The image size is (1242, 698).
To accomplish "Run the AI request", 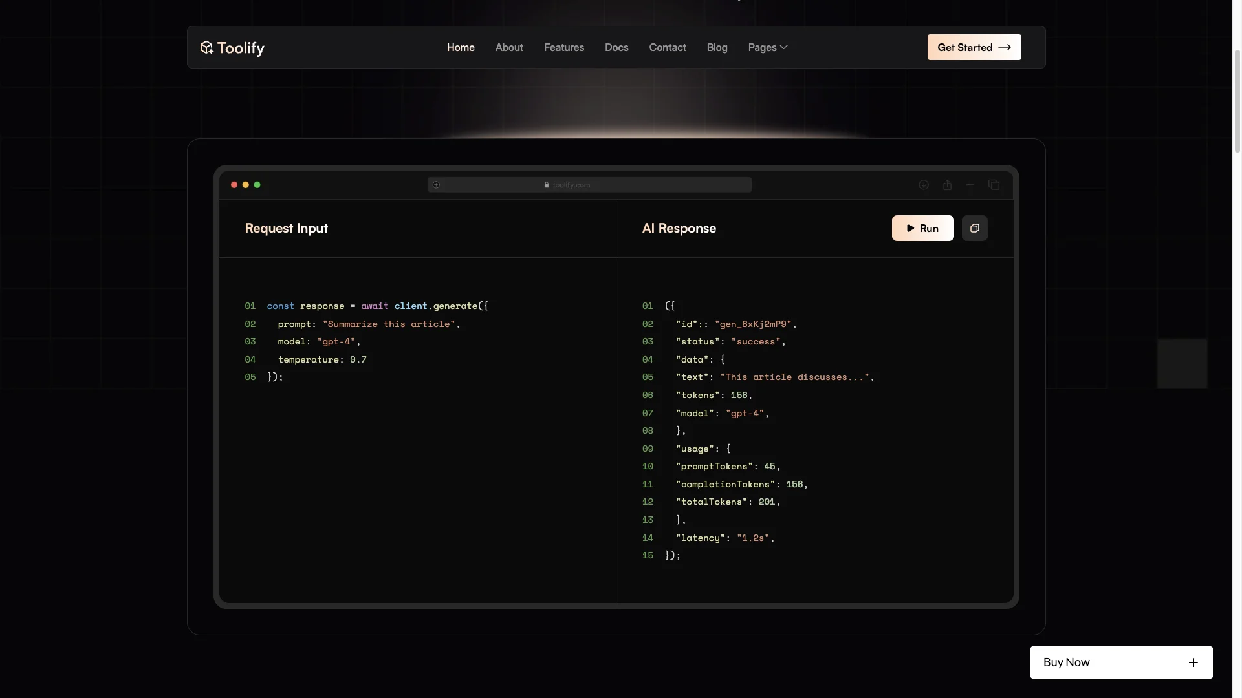I will (x=922, y=228).
